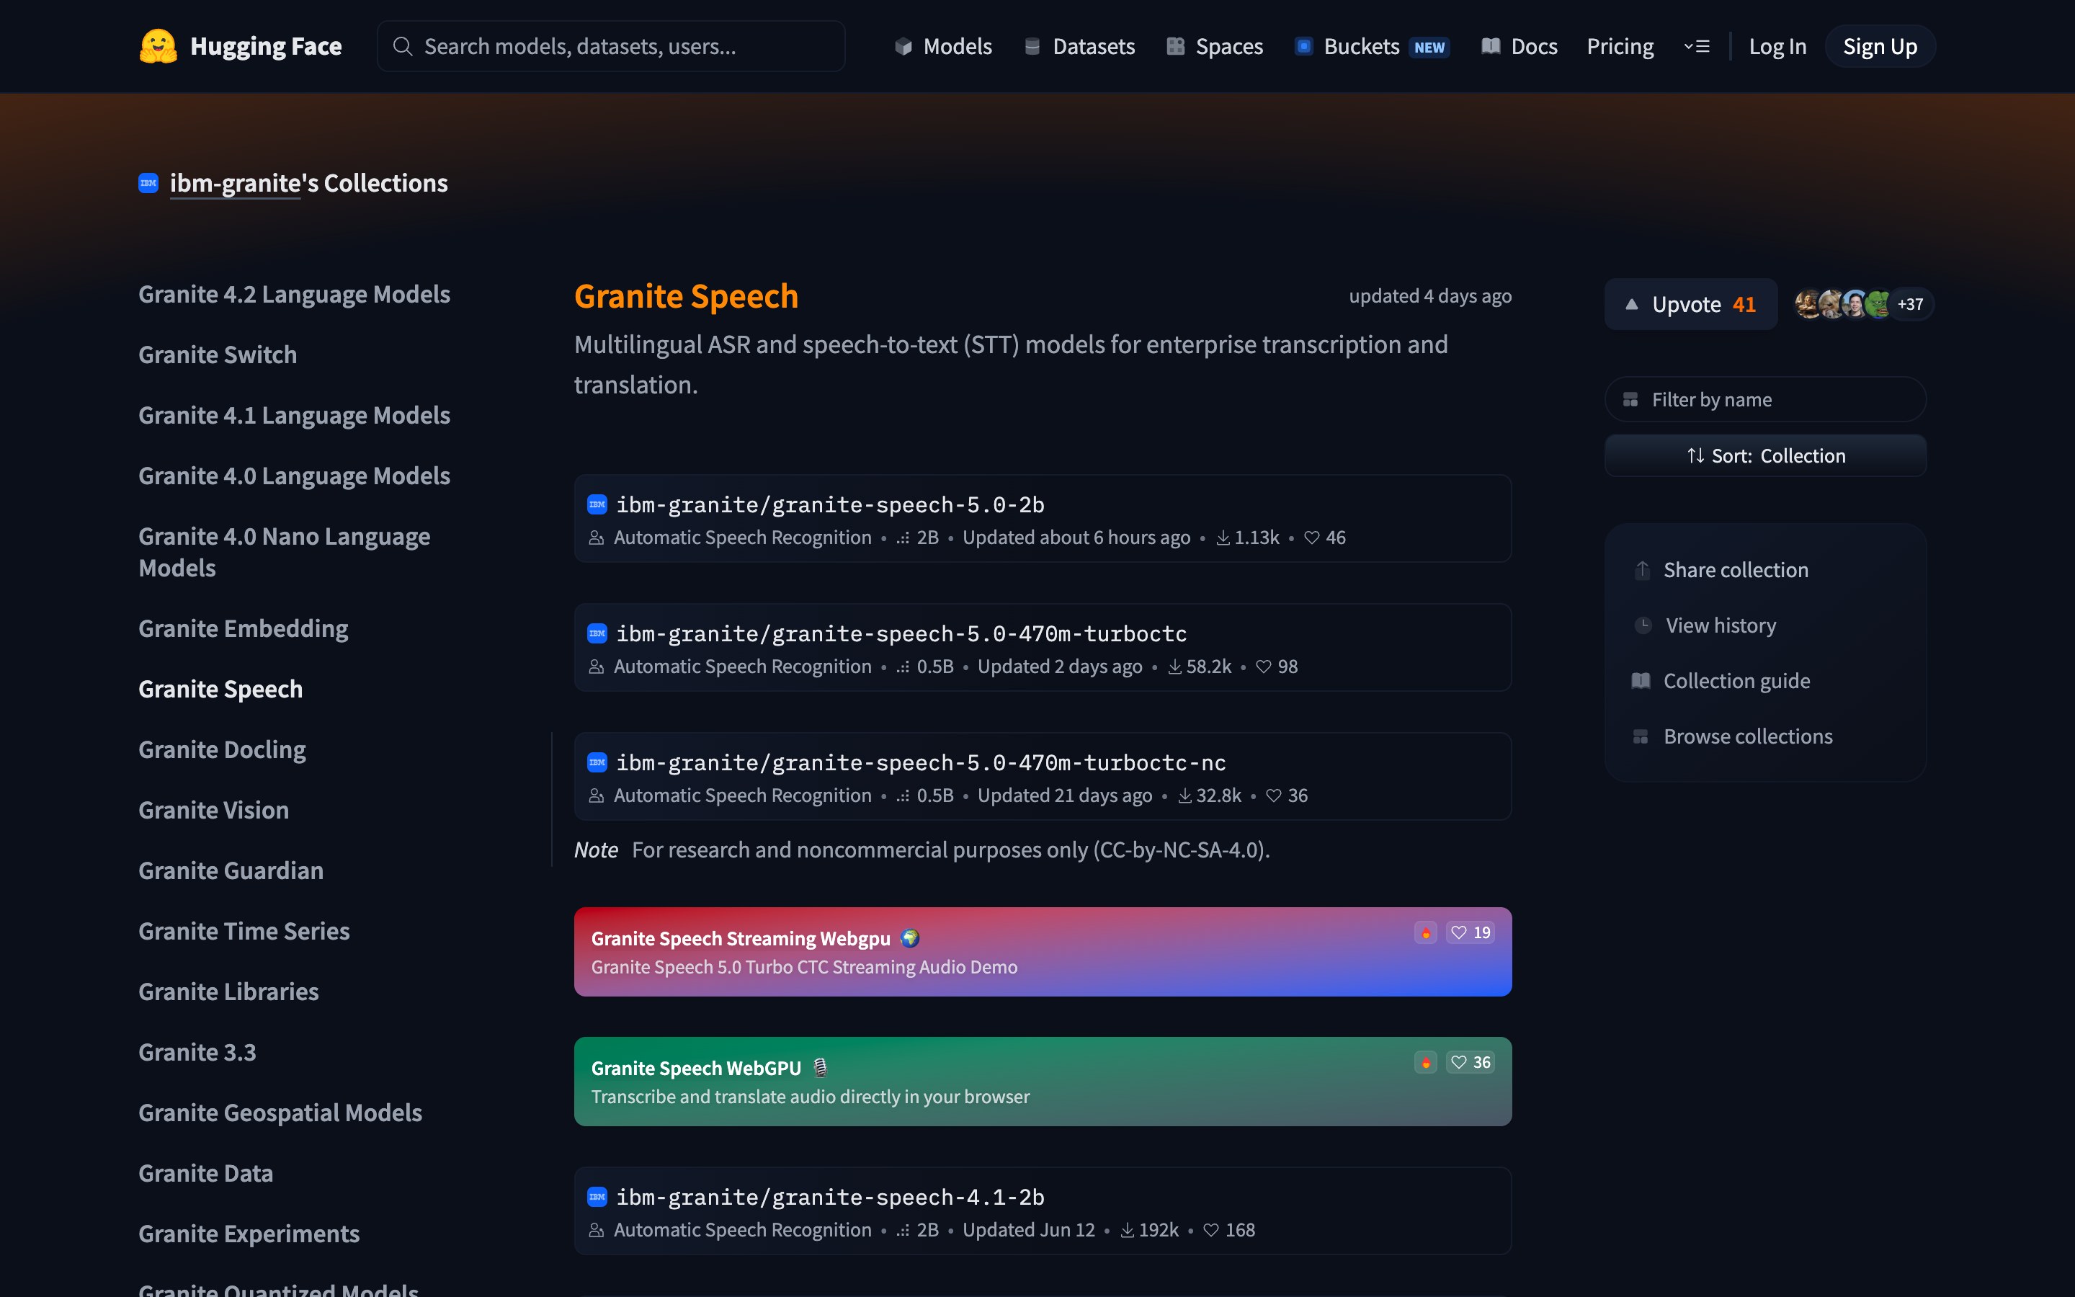Screen dimensions: 2075x1297
Task: Focus the search models, datasets, users field
Action: click(x=612, y=46)
